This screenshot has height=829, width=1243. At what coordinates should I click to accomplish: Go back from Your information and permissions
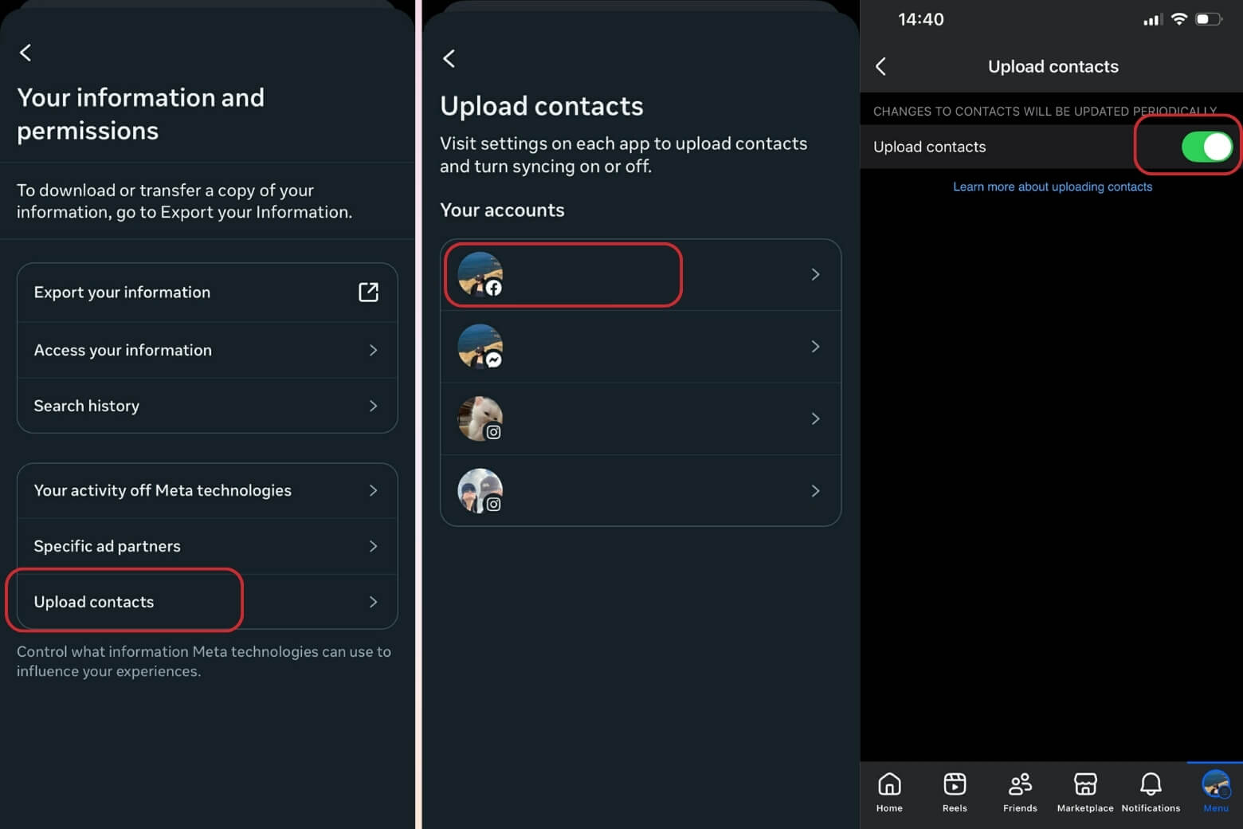[25, 53]
